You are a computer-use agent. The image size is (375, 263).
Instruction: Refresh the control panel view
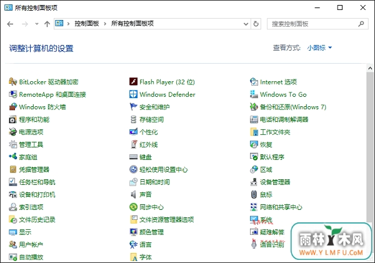tap(256, 24)
